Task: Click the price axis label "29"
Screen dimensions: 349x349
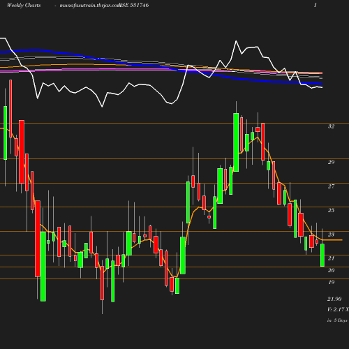Action: click(331, 162)
